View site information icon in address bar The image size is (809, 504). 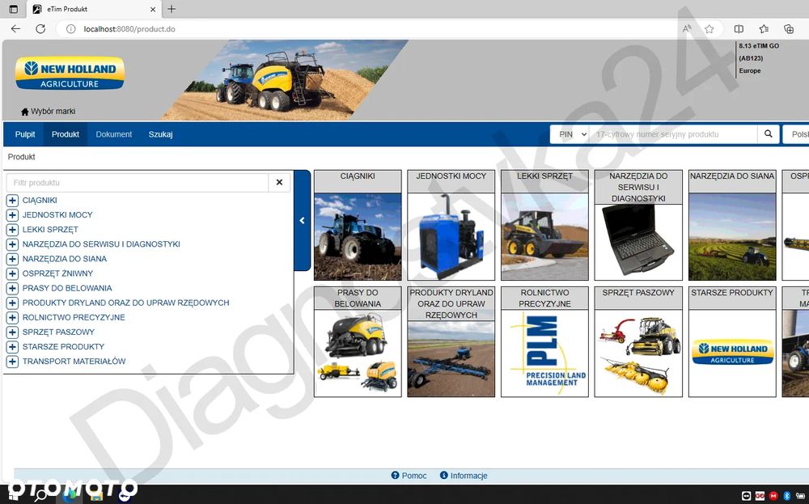coord(71,29)
